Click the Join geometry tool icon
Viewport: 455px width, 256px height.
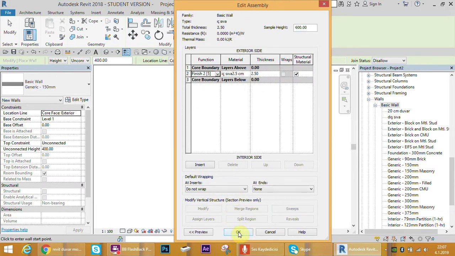tap(72, 37)
